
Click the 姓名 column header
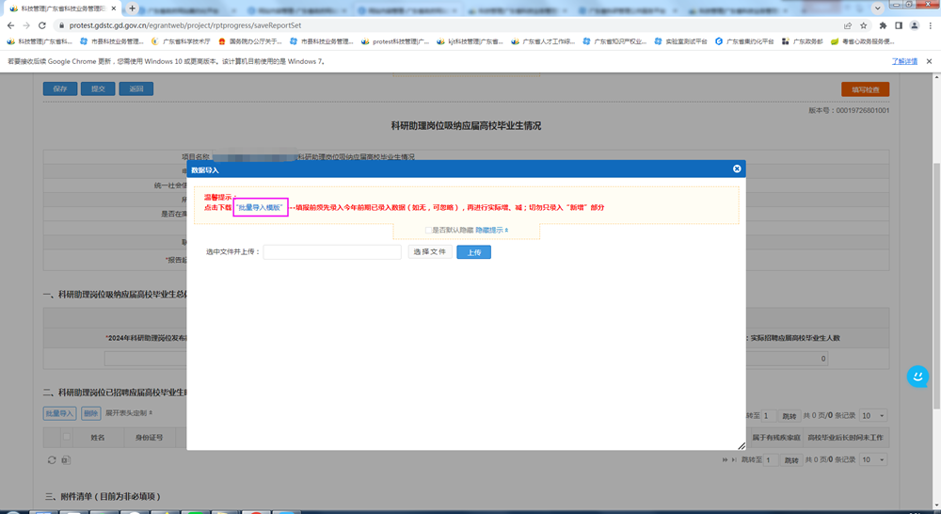pyautogui.click(x=98, y=437)
